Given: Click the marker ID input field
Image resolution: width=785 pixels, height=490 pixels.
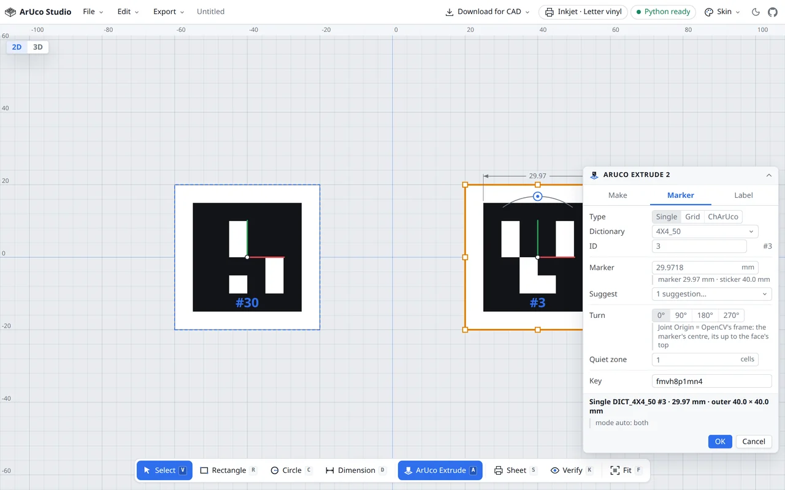Looking at the screenshot, I should pyautogui.click(x=699, y=246).
